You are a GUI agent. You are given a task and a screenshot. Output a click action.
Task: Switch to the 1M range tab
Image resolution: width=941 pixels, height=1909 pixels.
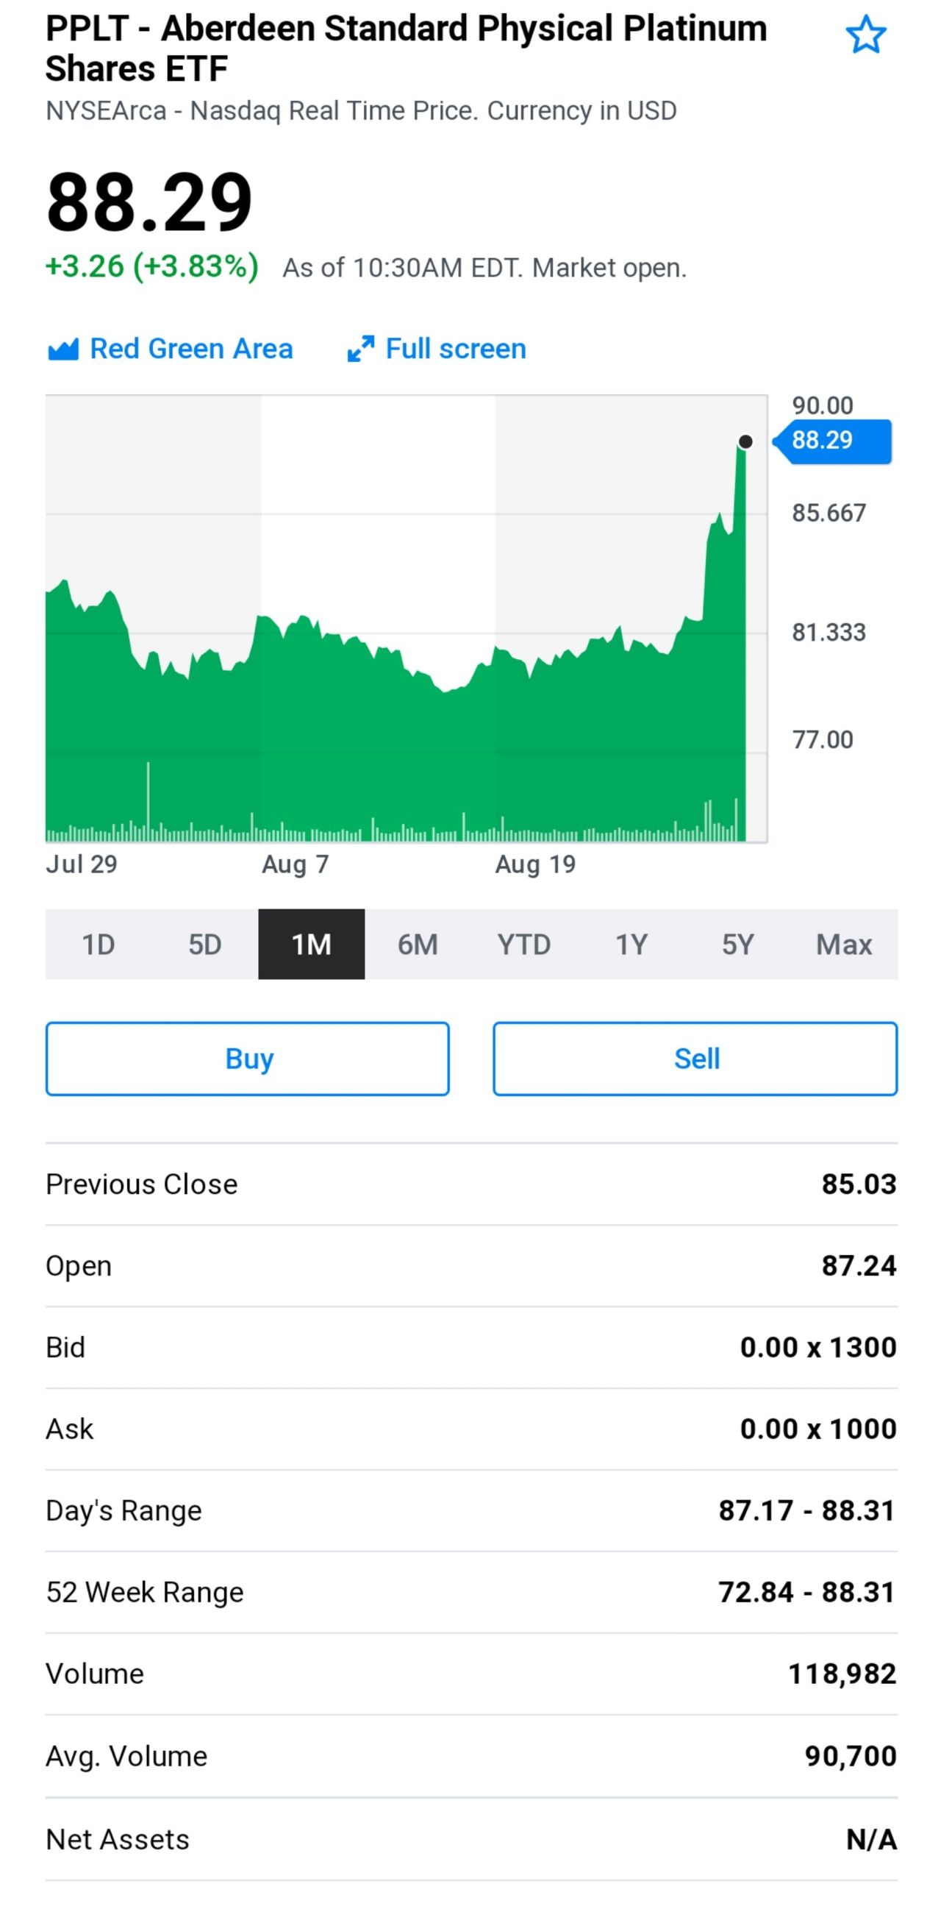tap(311, 944)
